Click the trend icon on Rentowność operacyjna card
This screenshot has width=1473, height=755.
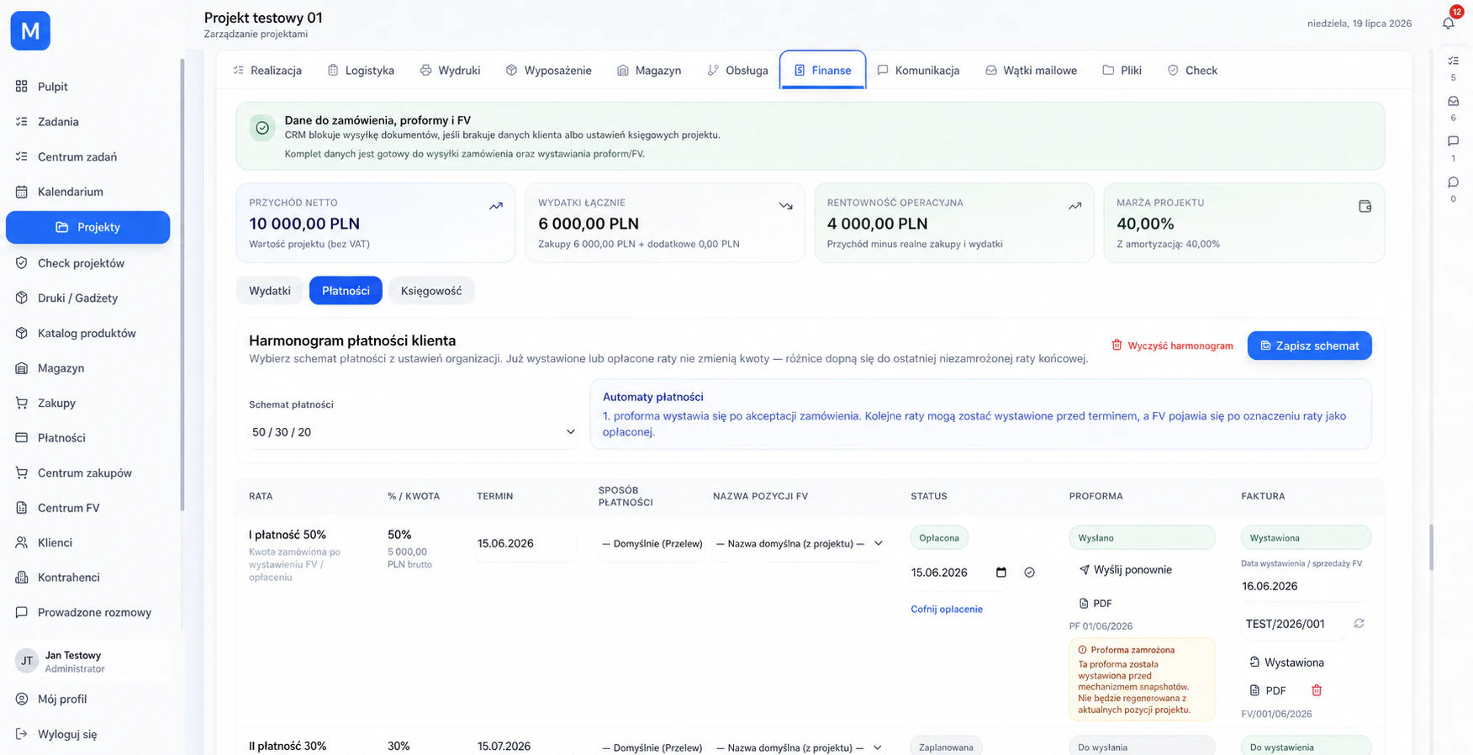(x=1074, y=206)
